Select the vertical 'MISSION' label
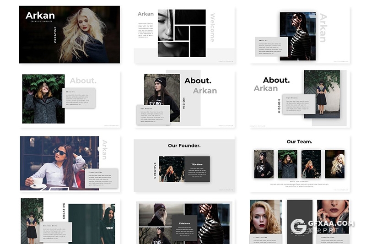The height and width of the screenshot is (244, 366). [280, 106]
